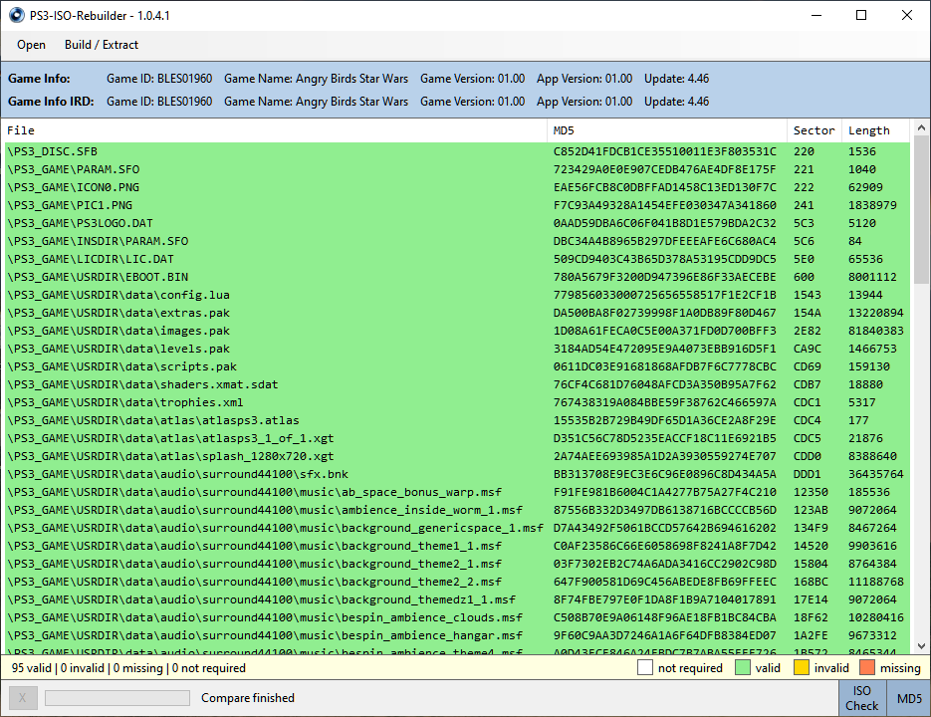Sort list by Sector column header
Screen dimensions: 931x717
pos(814,130)
